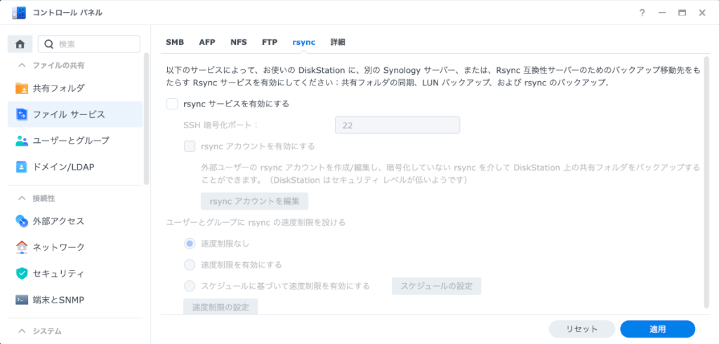Viewport: 719px width, 344px height.
Task: Minimize the Control Panel window
Action: pos(661,13)
